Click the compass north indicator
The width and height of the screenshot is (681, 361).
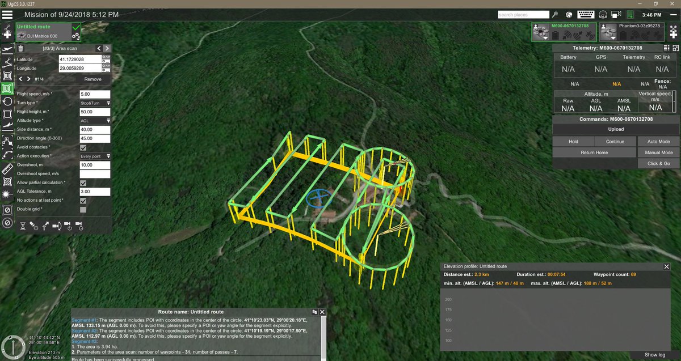pyautogui.click(x=12, y=347)
